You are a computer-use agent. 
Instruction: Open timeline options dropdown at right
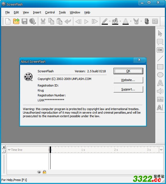161,150
